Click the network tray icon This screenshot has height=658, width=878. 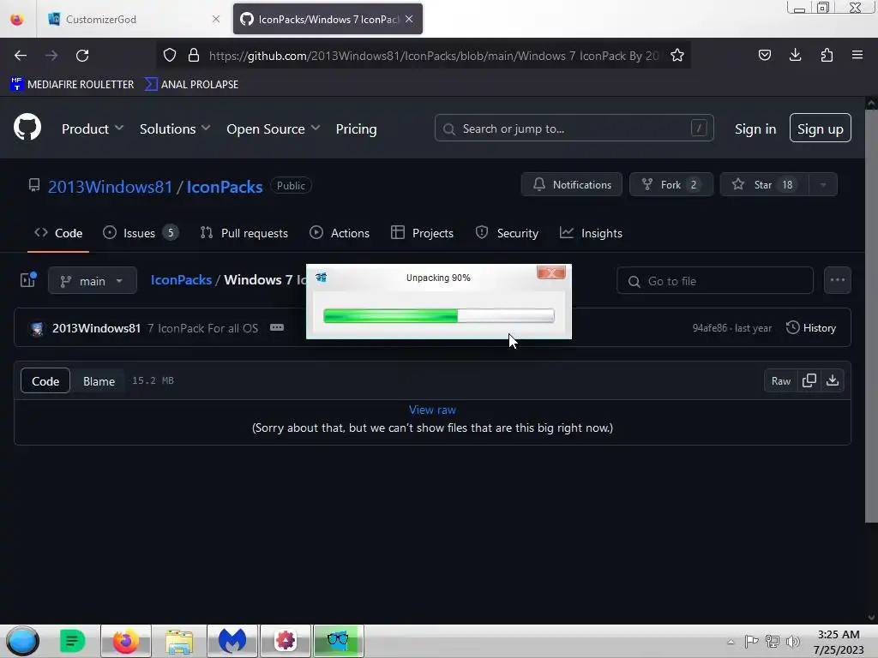point(773,642)
